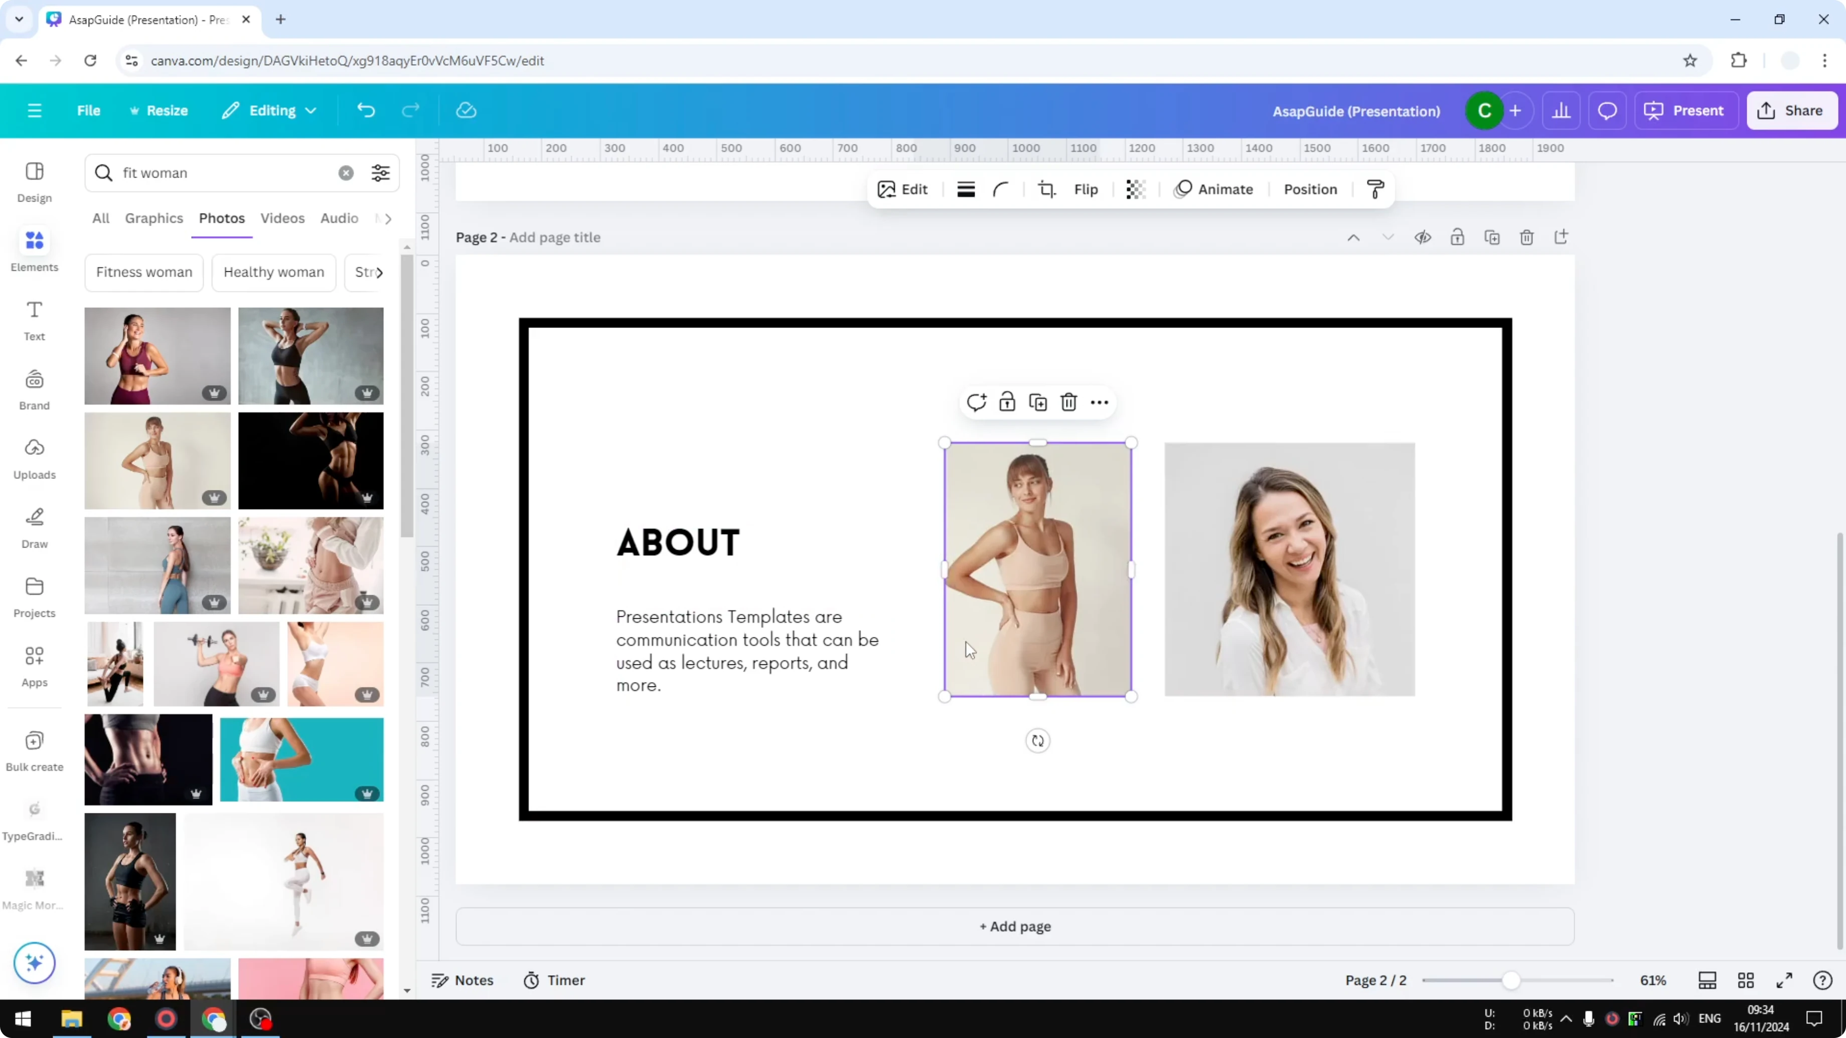
Task: Clear the fit woman search query
Action: point(346,172)
